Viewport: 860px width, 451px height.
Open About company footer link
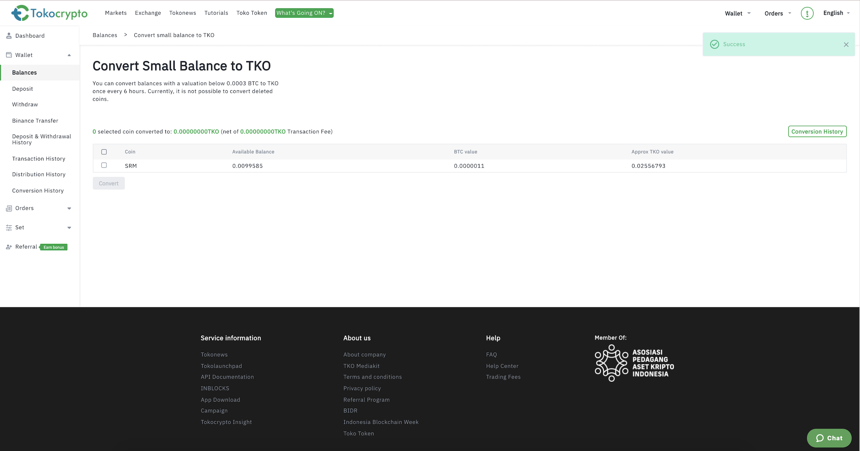click(365, 354)
